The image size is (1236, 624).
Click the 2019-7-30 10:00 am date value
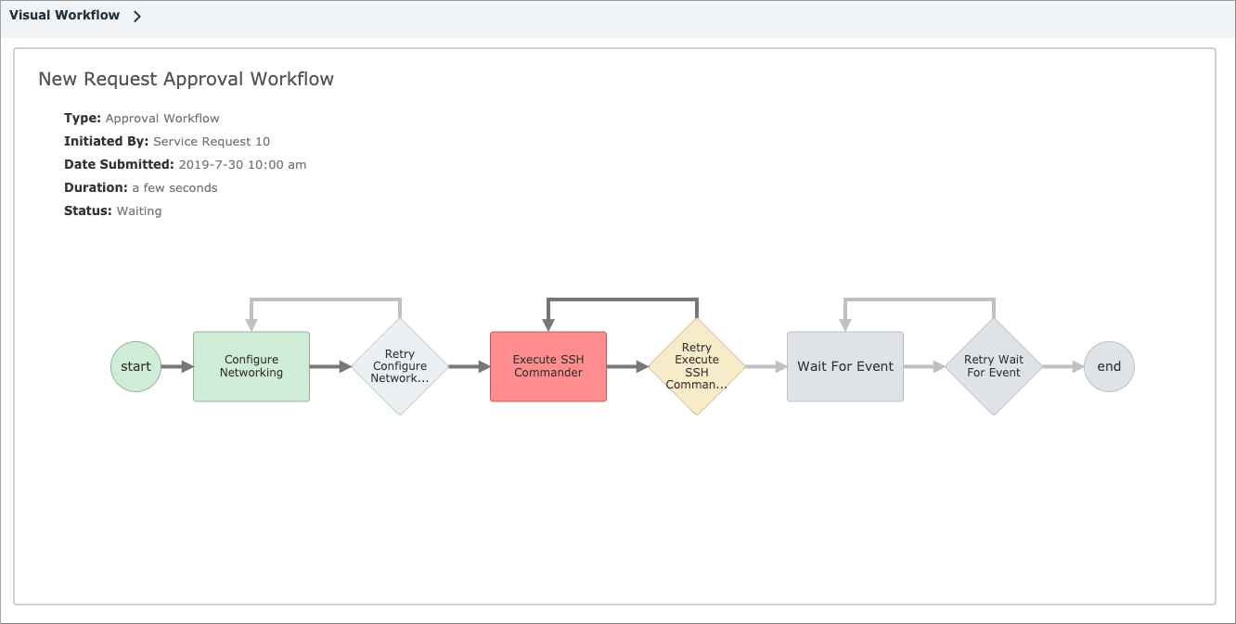(x=242, y=164)
